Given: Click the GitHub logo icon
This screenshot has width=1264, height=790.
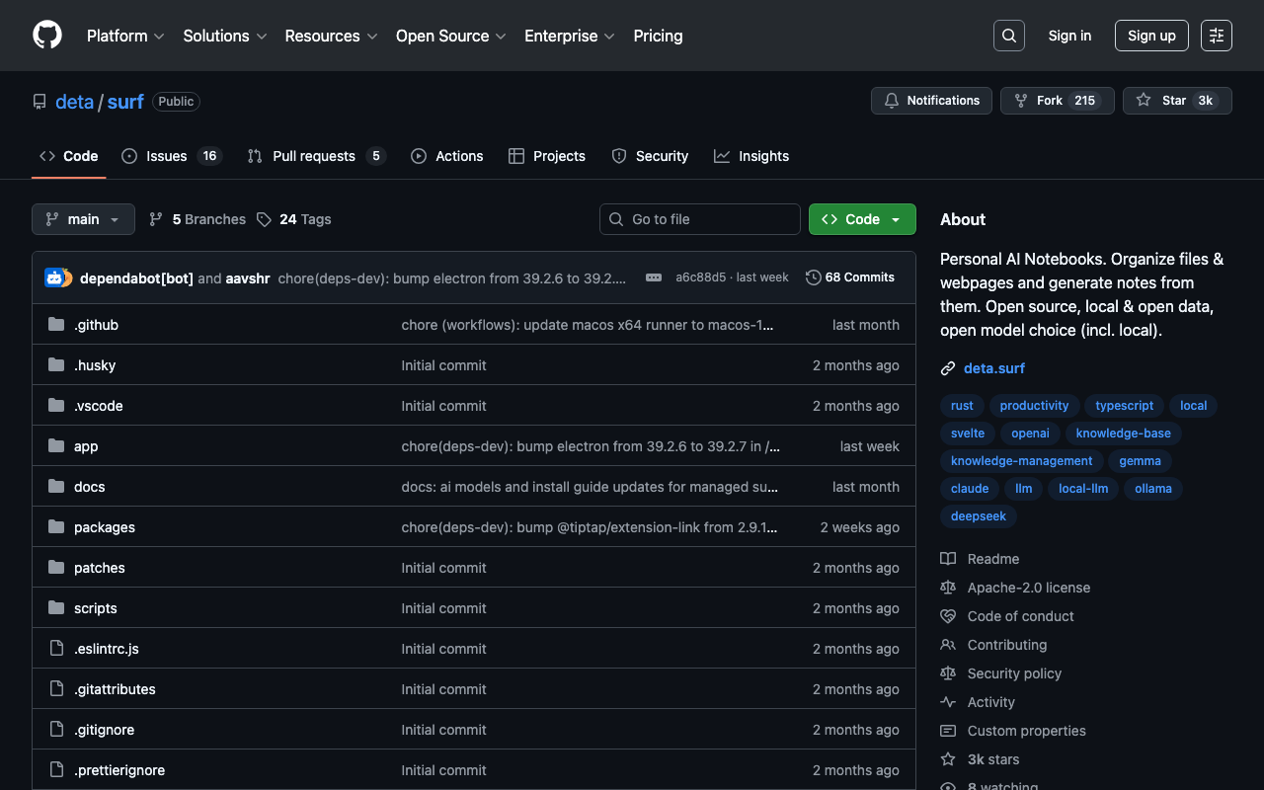Looking at the screenshot, I should [47, 36].
